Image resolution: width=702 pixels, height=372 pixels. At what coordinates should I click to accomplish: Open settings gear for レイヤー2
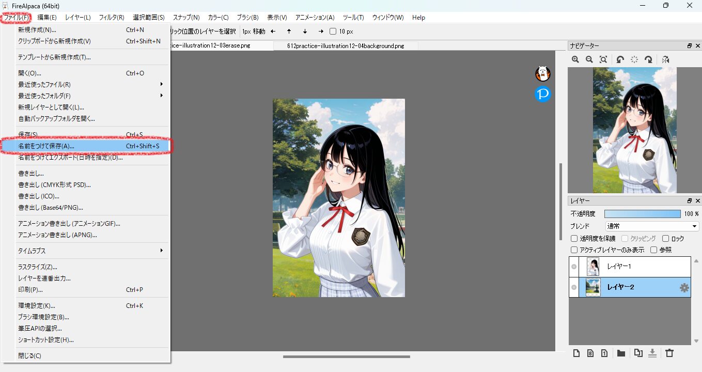(x=684, y=288)
